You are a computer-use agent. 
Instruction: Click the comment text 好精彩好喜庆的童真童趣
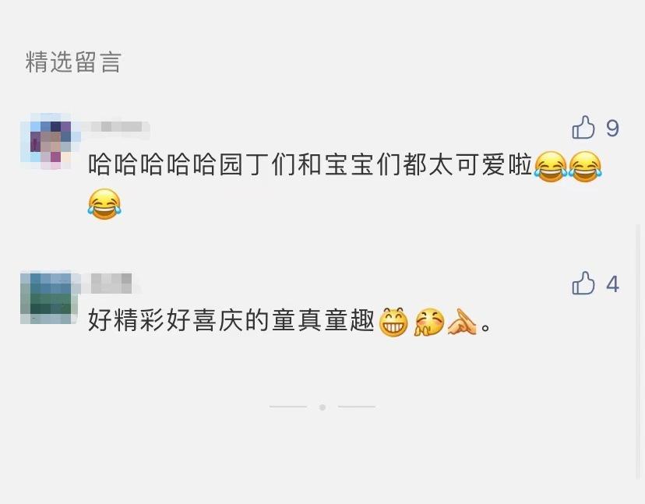click(231, 321)
